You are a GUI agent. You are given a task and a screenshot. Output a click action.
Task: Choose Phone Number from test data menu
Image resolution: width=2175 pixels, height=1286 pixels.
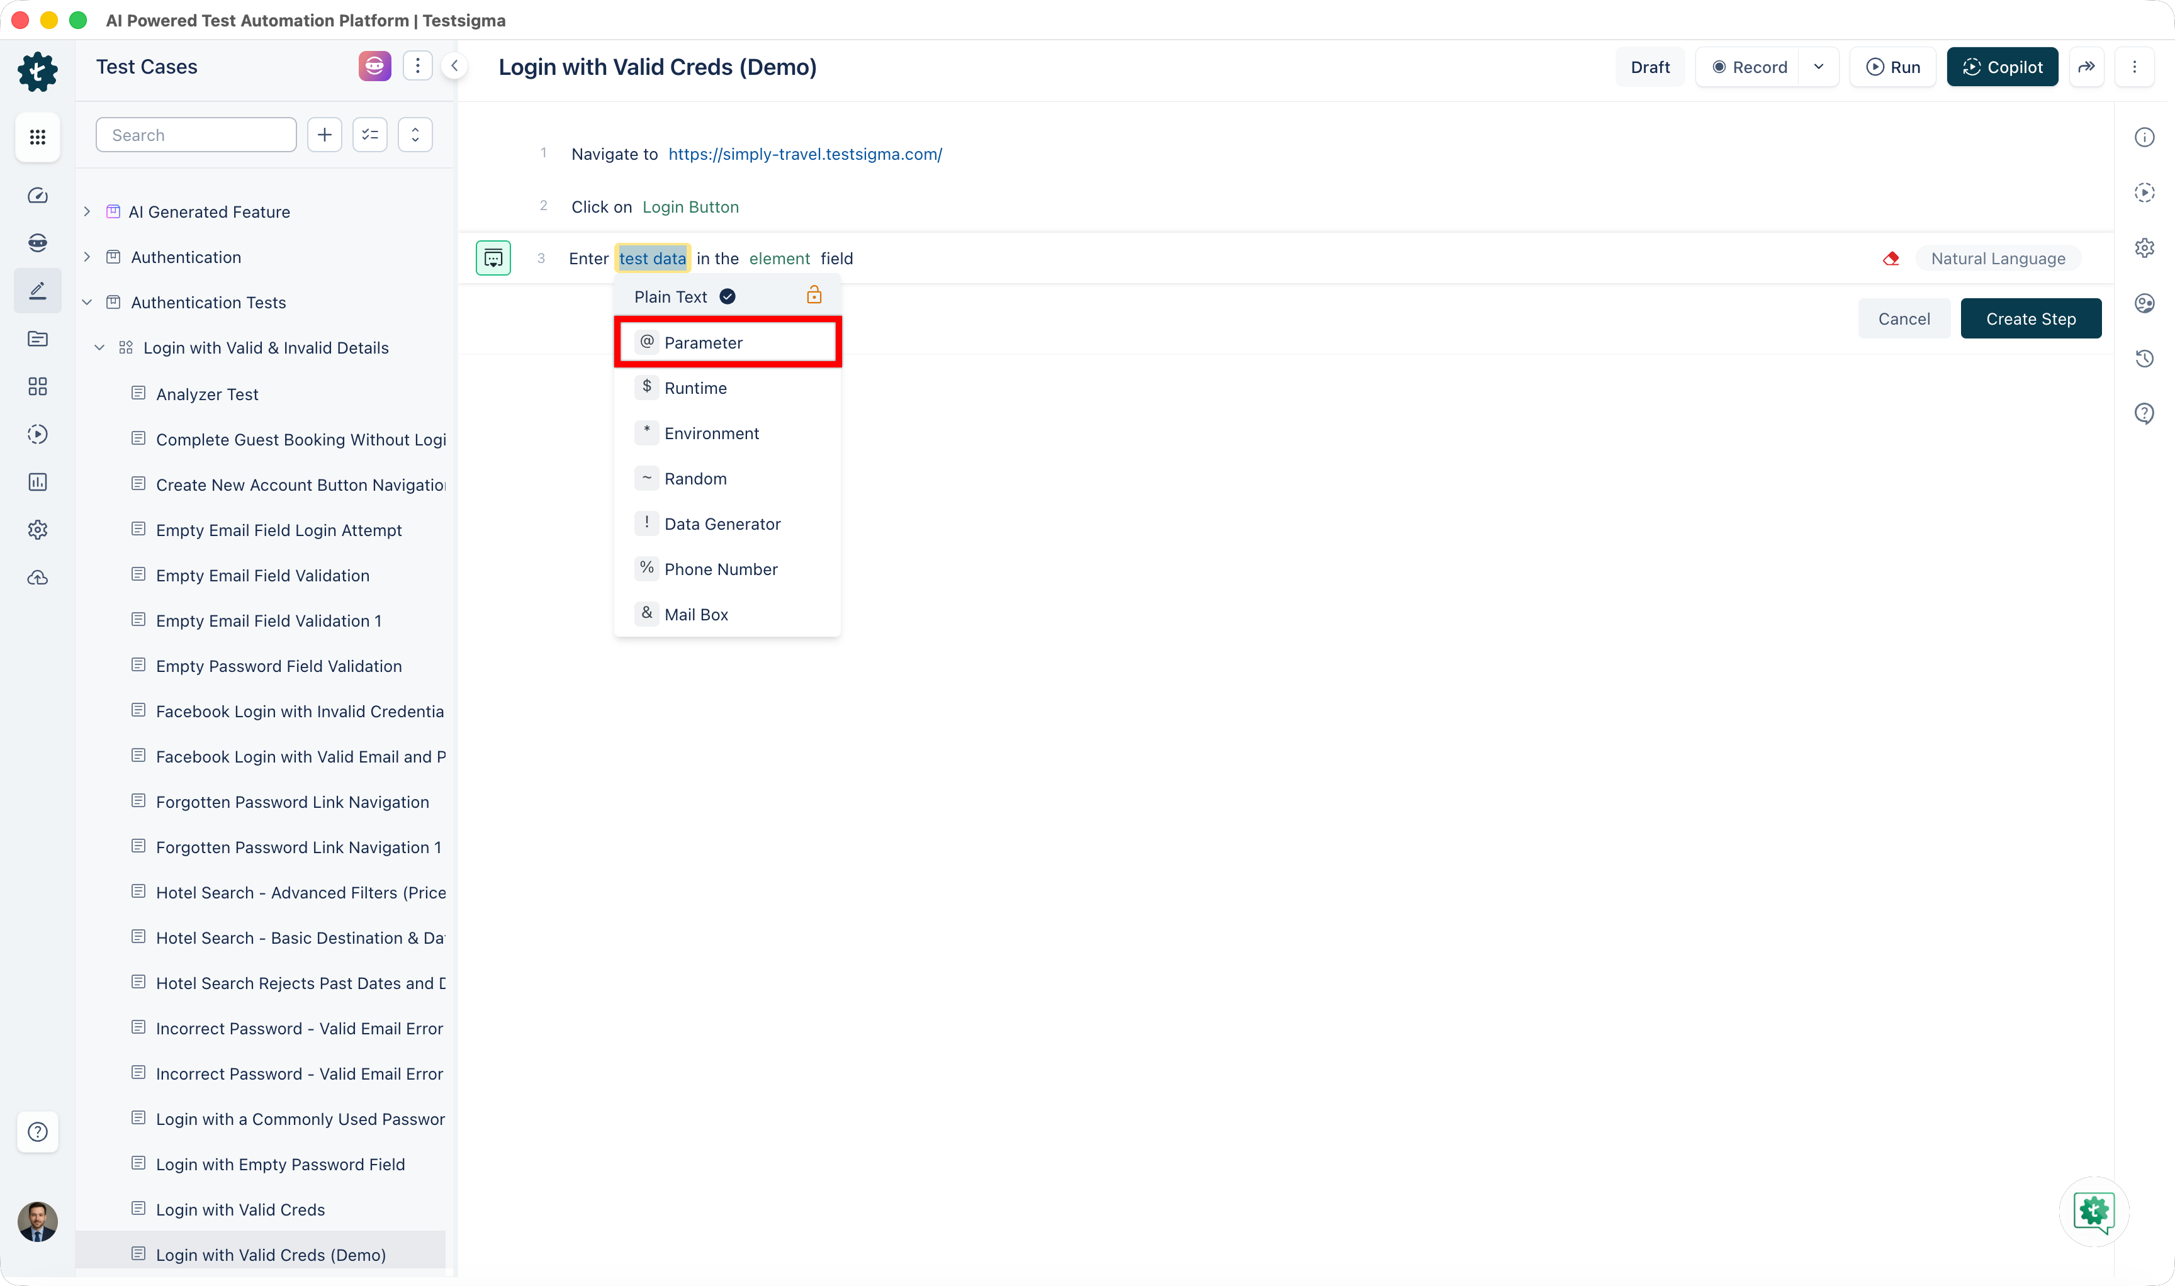click(728, 569)
